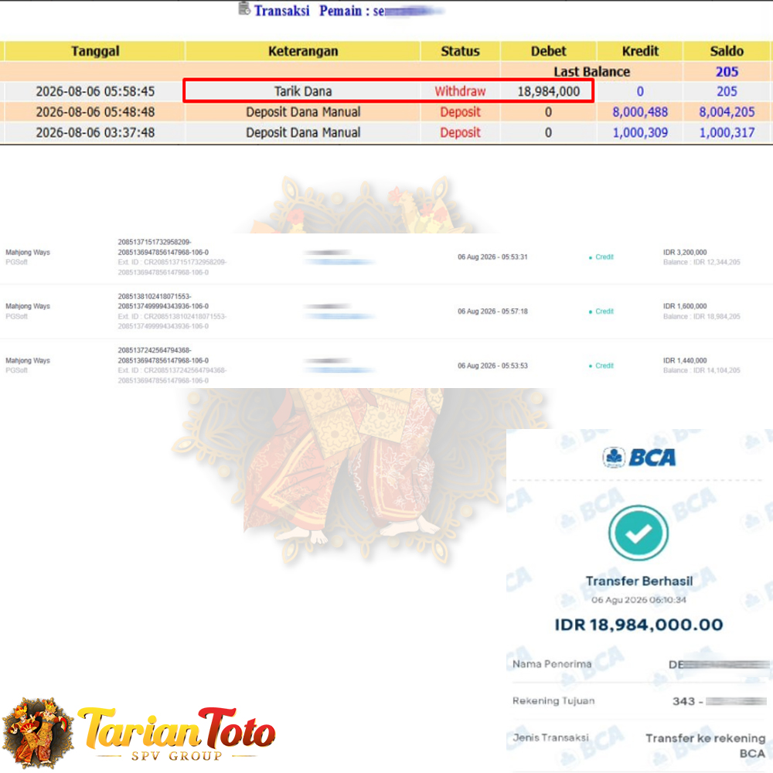Select the Saldo column header
The height and width of the screenshot is (773, 773).
tap(727, 51)
